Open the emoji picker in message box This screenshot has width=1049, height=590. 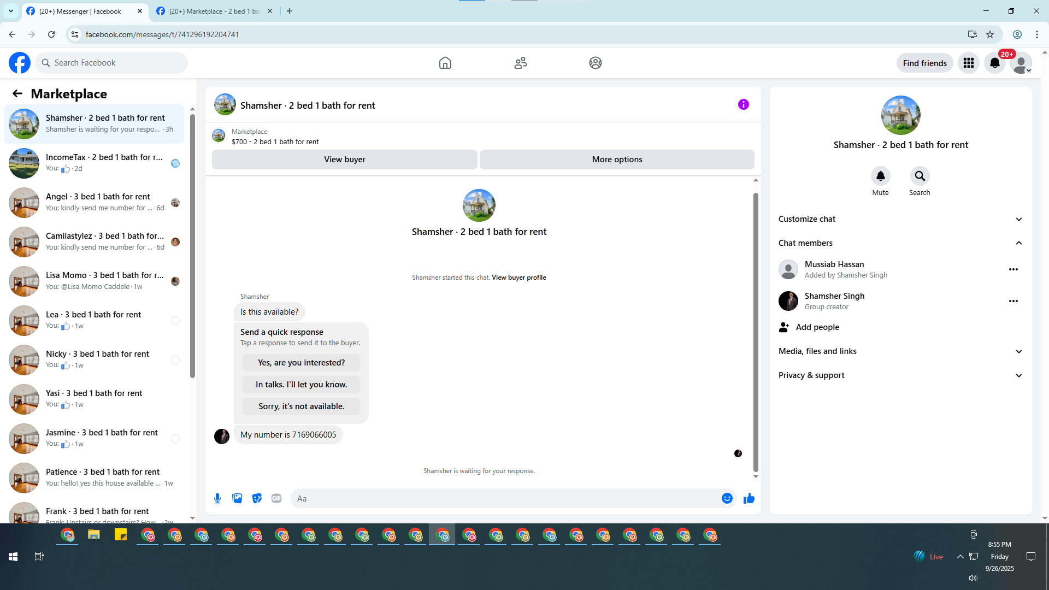click(x=727, y=498)
